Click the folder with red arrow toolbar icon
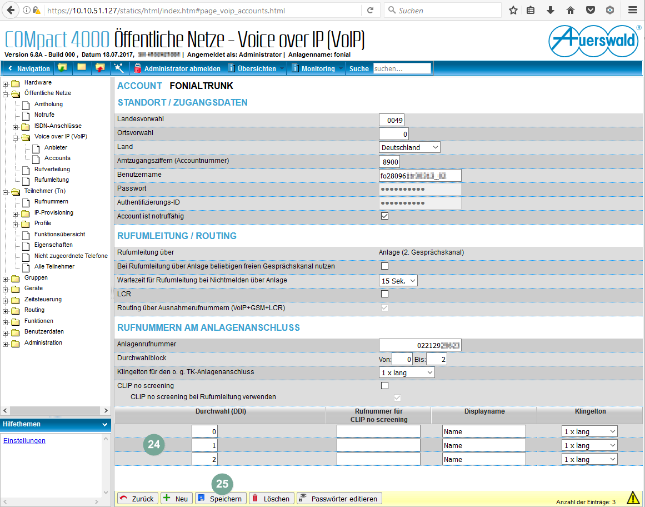The image size is (645, 507). coord(100,68)
